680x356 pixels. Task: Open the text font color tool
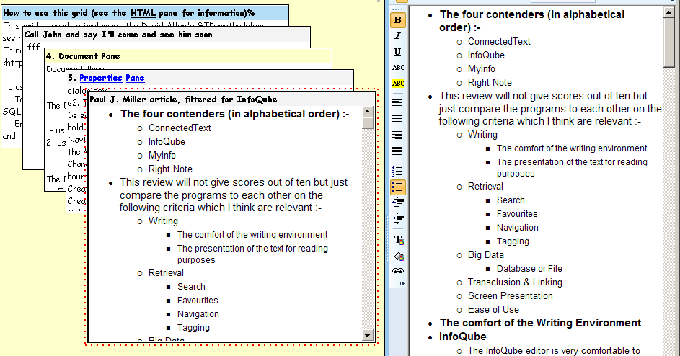tap(398, 240)
